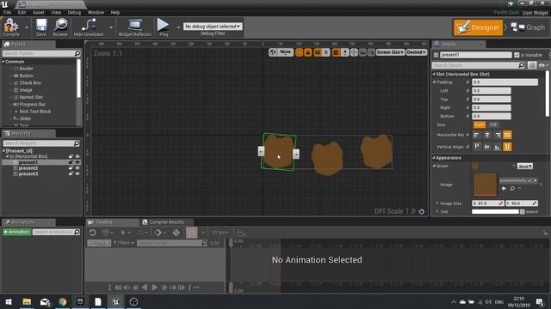The image size is (551, 309).
Task: Open the Desired size dropdown
Action: click(417, 52)
